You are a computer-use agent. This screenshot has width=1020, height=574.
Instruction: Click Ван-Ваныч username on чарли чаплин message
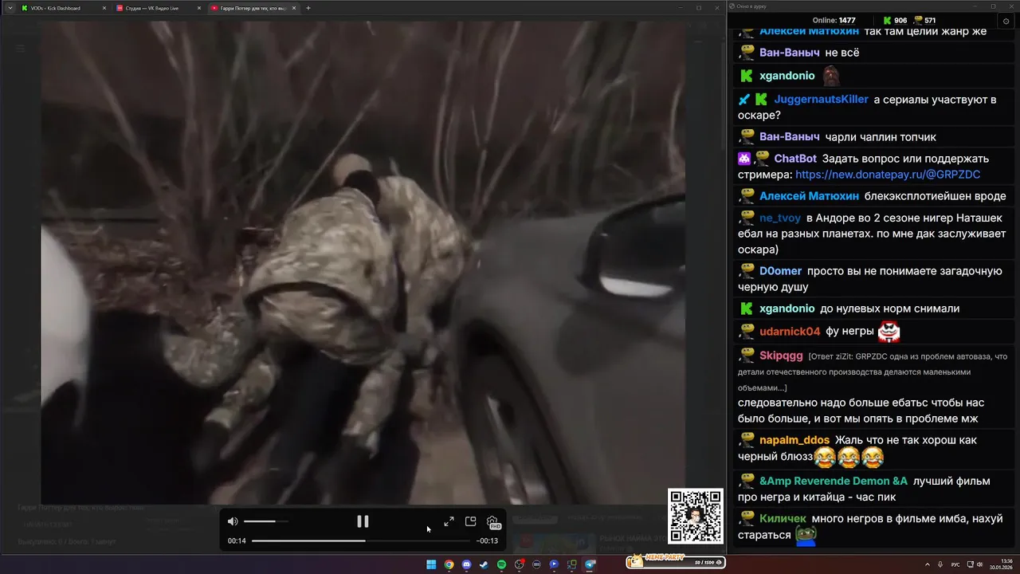(790, 137)
